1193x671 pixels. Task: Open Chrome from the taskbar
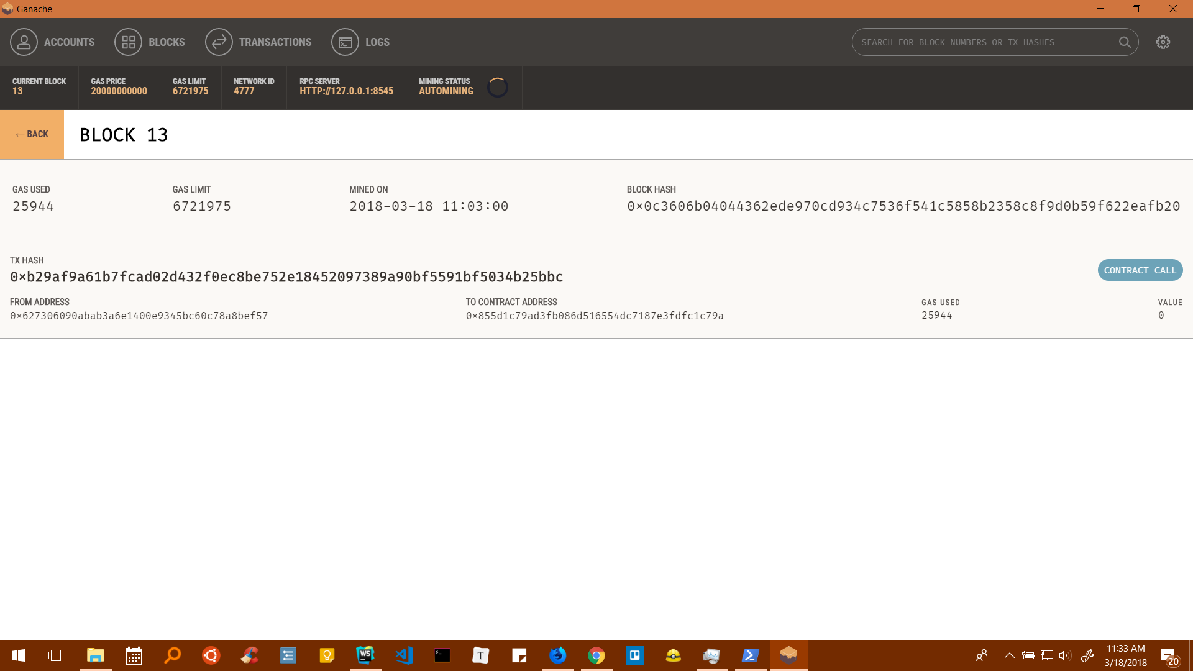point(596,655)
